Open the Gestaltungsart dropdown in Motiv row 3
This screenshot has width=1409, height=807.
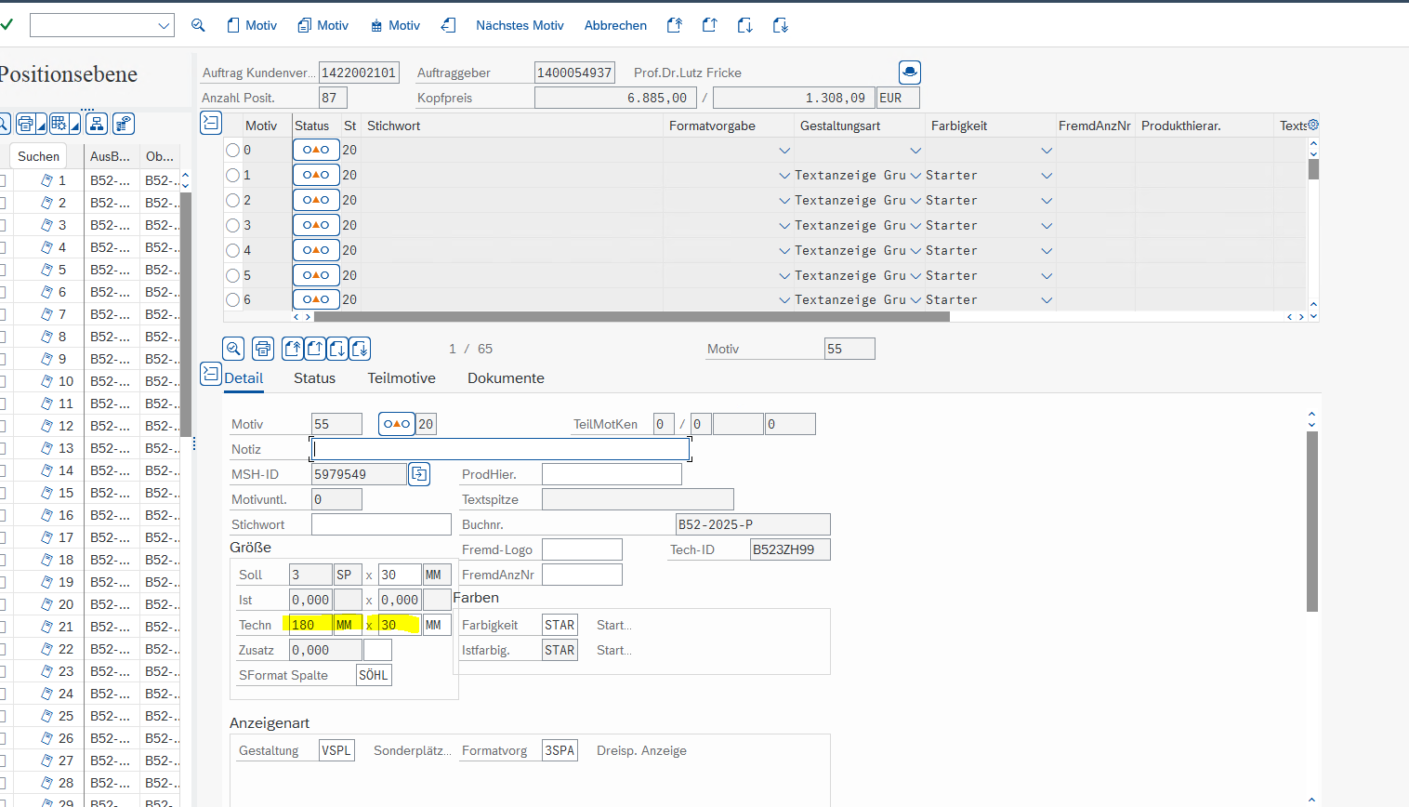[915, 226]
